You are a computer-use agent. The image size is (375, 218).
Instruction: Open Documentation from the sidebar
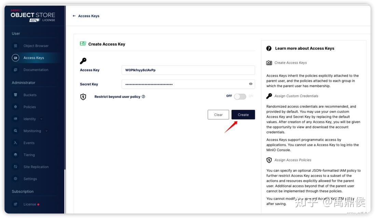click(36, 70)
